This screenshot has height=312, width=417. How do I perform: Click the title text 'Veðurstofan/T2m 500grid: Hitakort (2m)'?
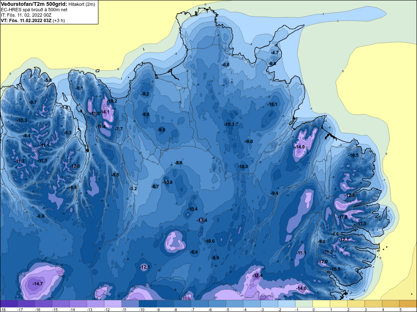coord(48,4)
